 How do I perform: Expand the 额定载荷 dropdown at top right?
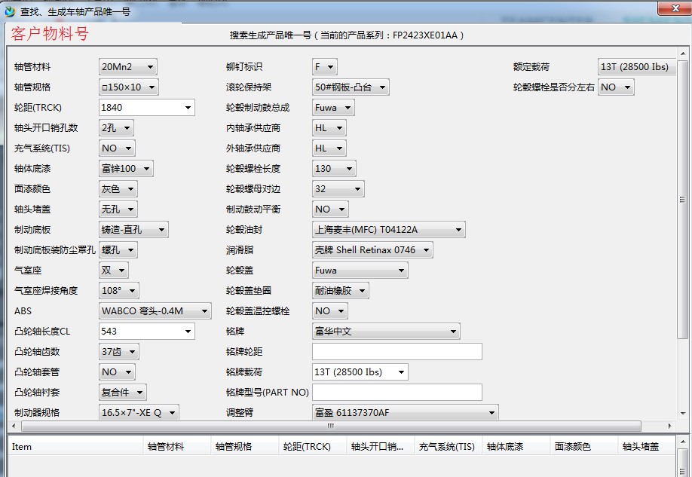coord(637,67)
